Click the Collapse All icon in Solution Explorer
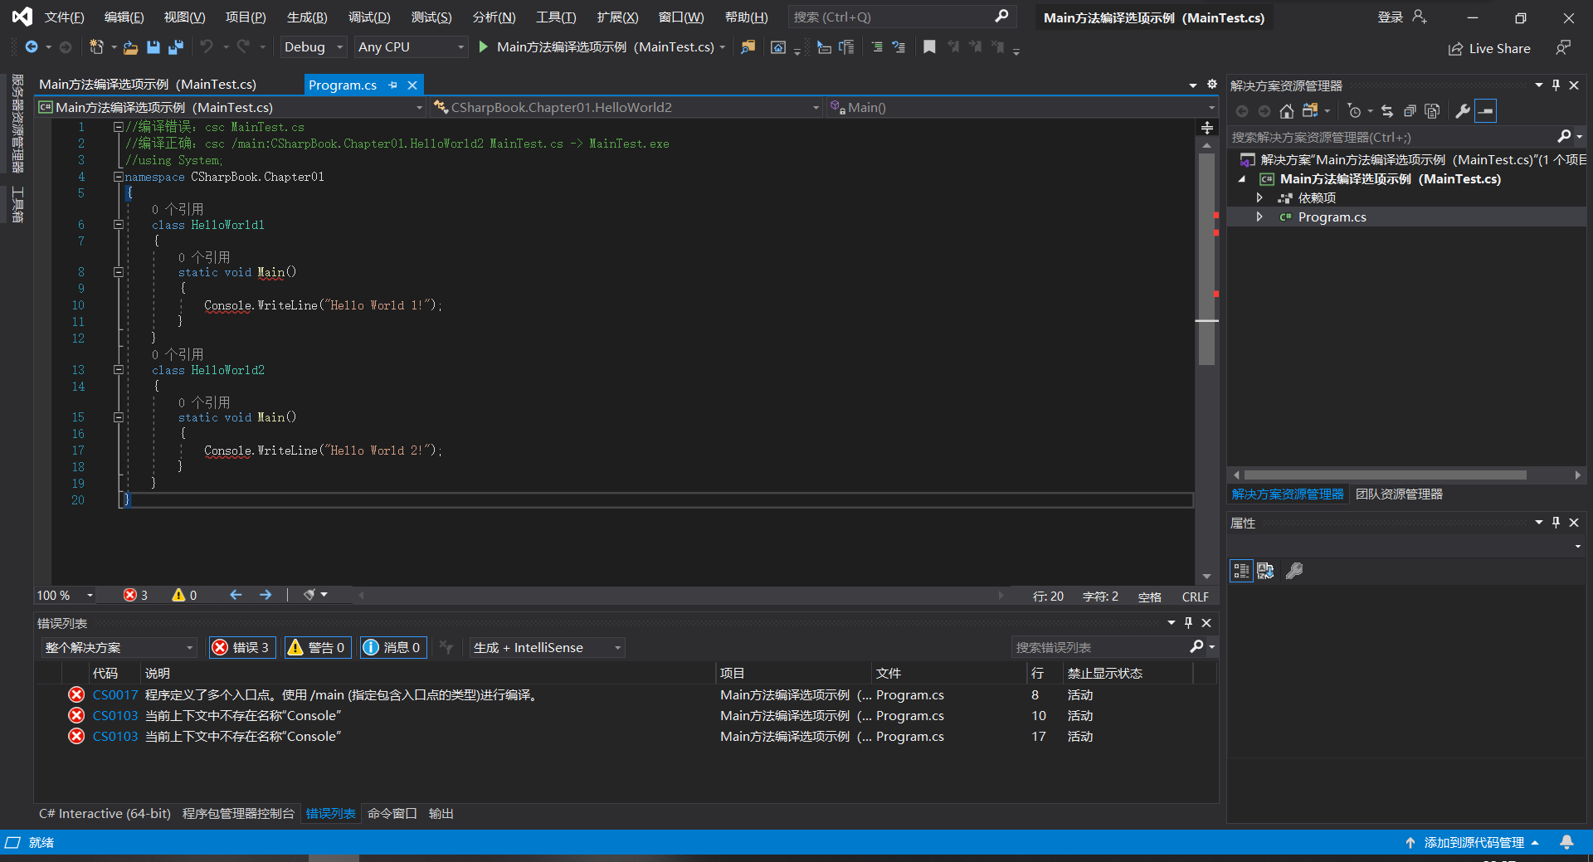The image size is (1593, 862). tap(1410, 111)
